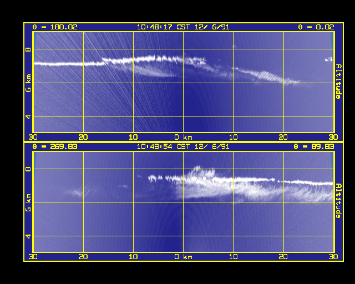Click the lower plot's left-side 30 range label

(x=33, y=257)
